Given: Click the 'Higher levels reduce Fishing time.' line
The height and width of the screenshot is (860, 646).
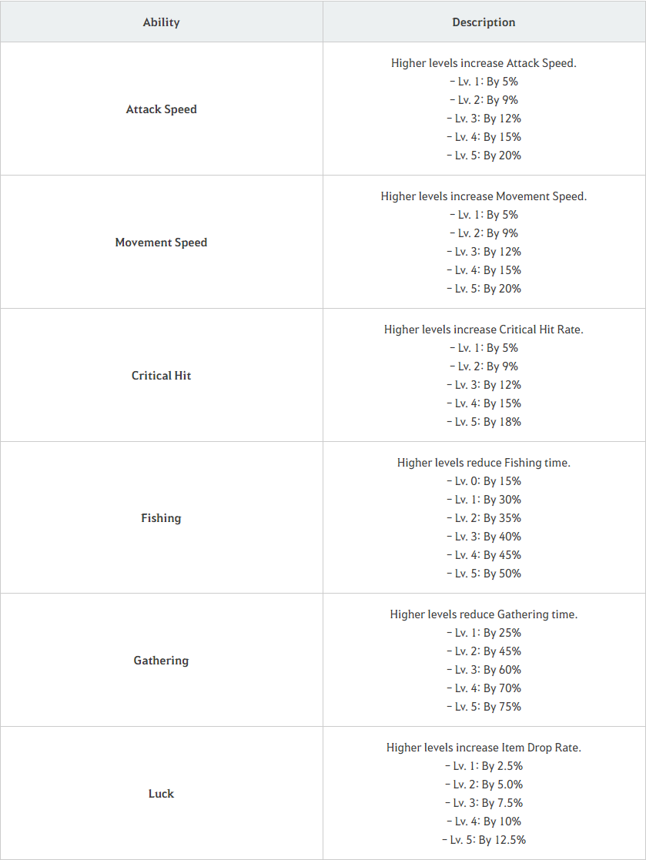Looking at the screenshot, I should coord(484,463).
